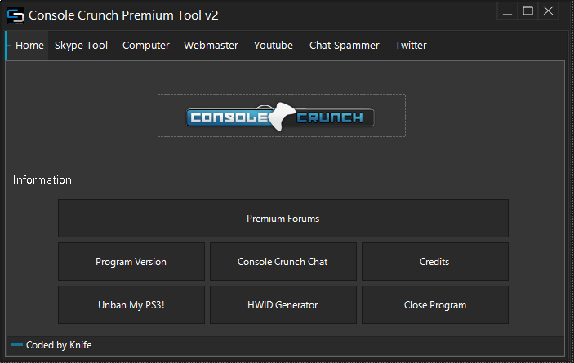Click the Close Program button
This screenshot has height=363, width=574.
435,305
